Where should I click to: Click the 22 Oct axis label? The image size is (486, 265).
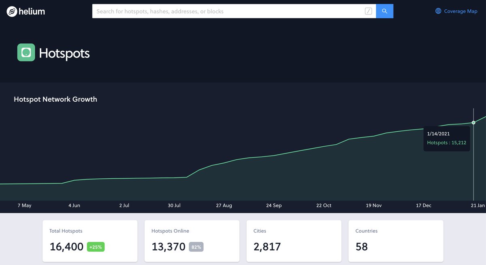324,205
